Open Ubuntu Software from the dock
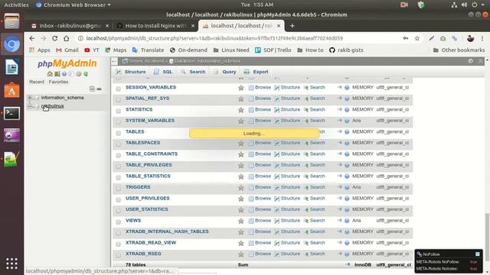 pyautogui.click(x=11, y=90)
